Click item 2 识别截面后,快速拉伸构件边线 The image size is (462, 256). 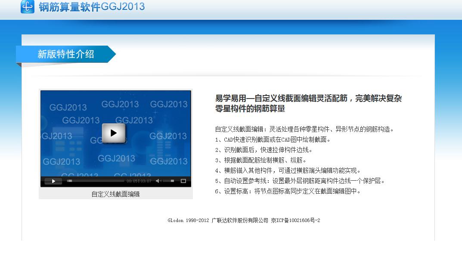coord(264,150)
